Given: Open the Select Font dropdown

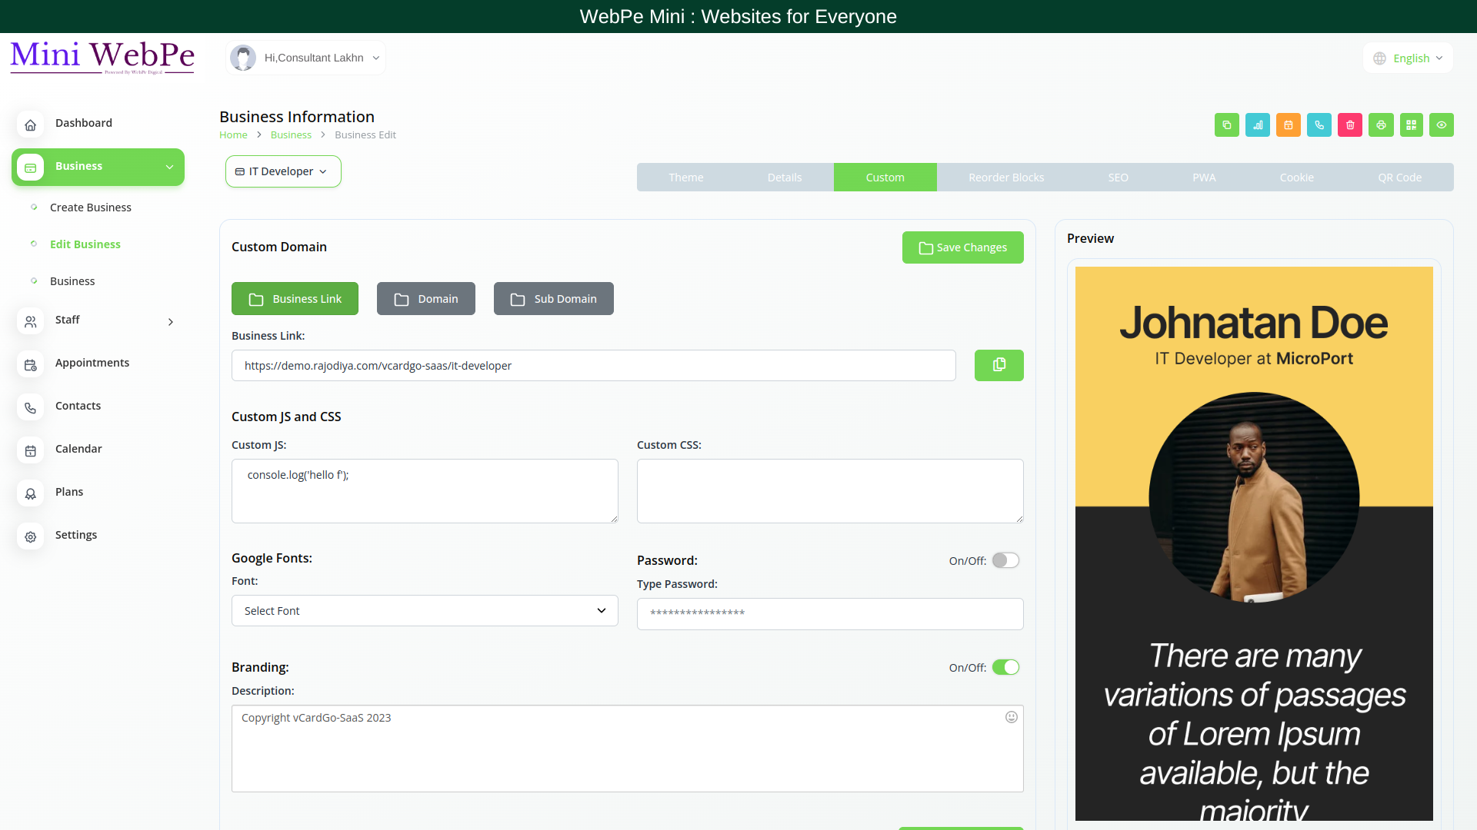Looking at the screenshot, I should point(425,611).
